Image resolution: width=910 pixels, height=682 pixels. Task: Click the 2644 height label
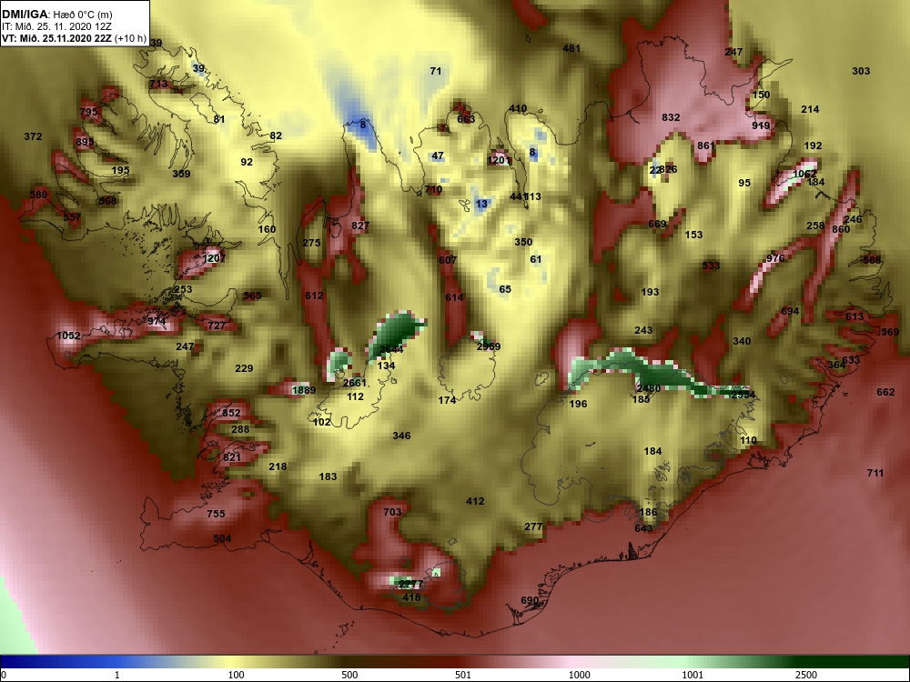[390, 349]
